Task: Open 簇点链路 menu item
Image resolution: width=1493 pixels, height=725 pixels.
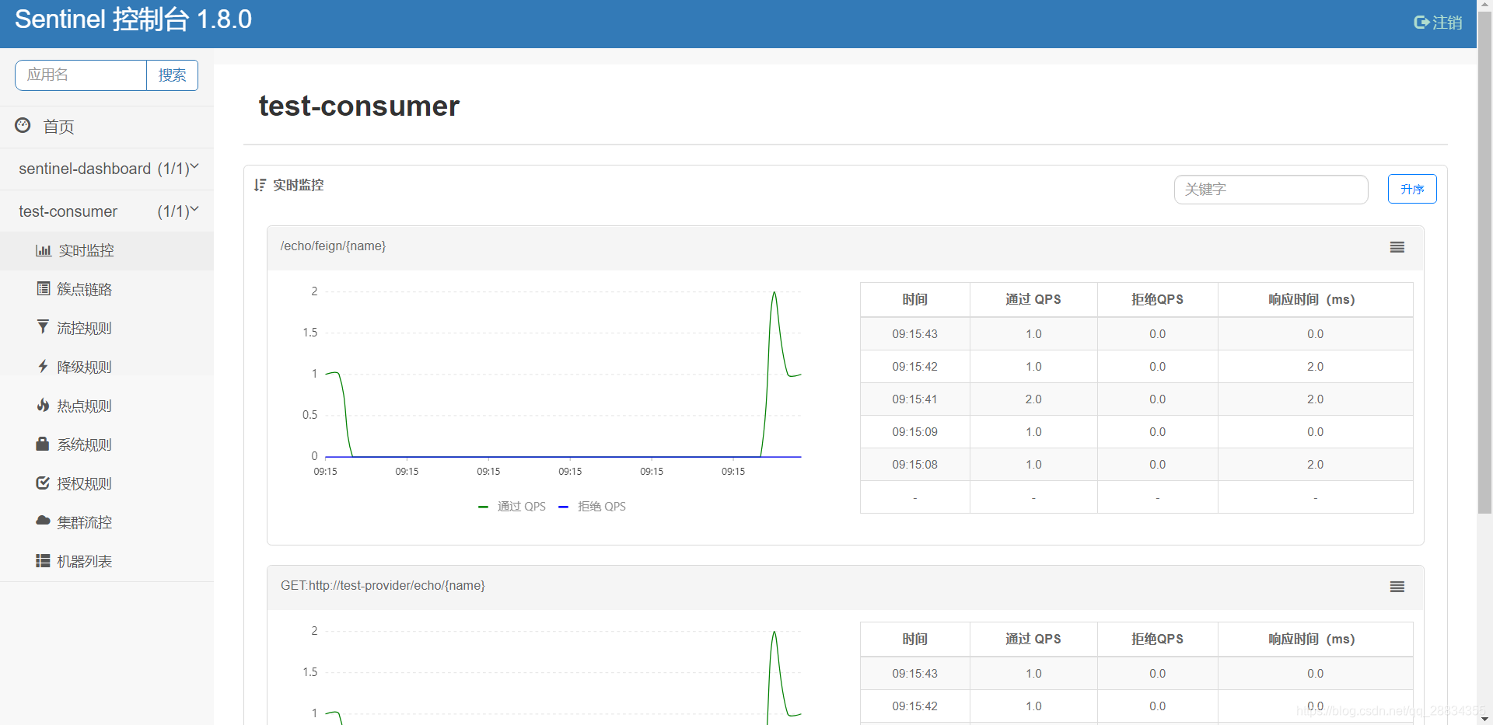Action: pos(107,289)
